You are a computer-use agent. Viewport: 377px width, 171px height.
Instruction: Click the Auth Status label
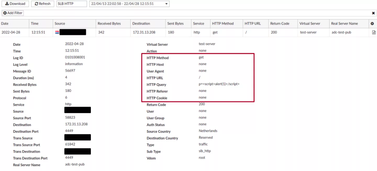[156, 125]
